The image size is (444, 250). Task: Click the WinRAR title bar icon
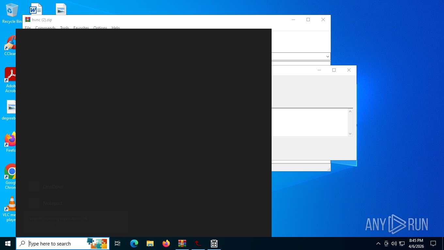(x=28, y=20)
